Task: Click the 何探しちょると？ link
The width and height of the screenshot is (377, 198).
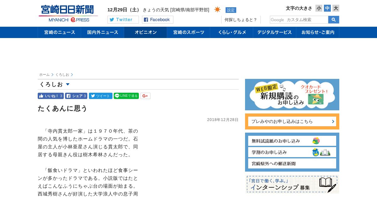Action: (241, 20)
